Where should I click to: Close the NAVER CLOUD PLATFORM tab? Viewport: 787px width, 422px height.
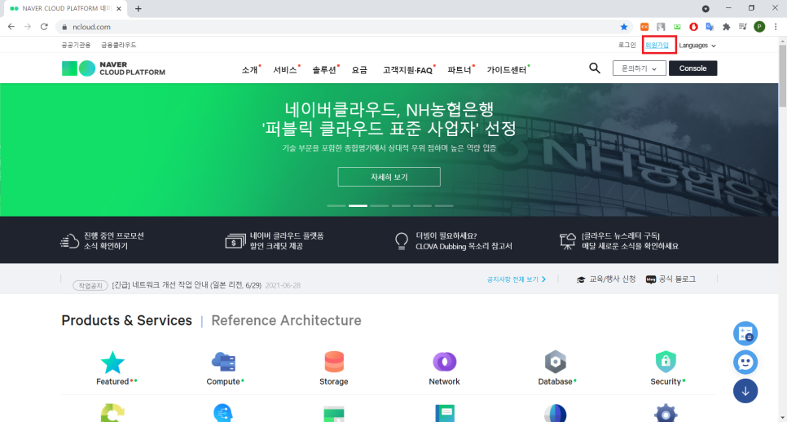click(x=119, y=8)
